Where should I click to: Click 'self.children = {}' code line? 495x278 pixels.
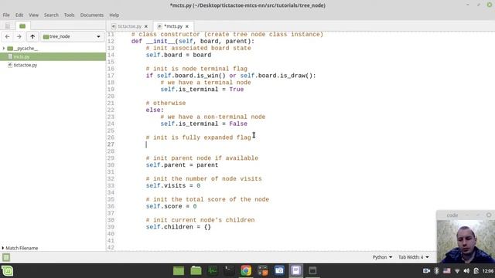click(x=179, y=227)
